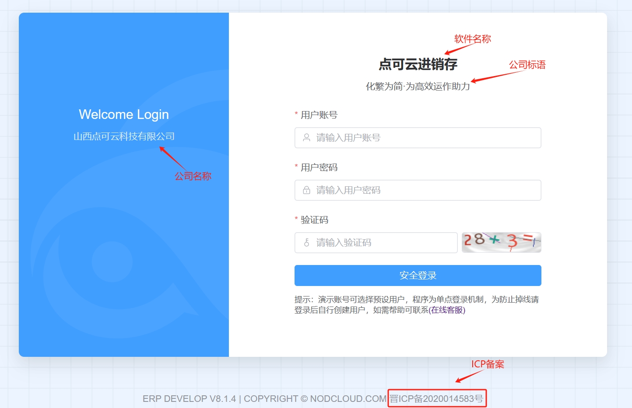Click the 安全登录 login button

(x=418, y=275)
